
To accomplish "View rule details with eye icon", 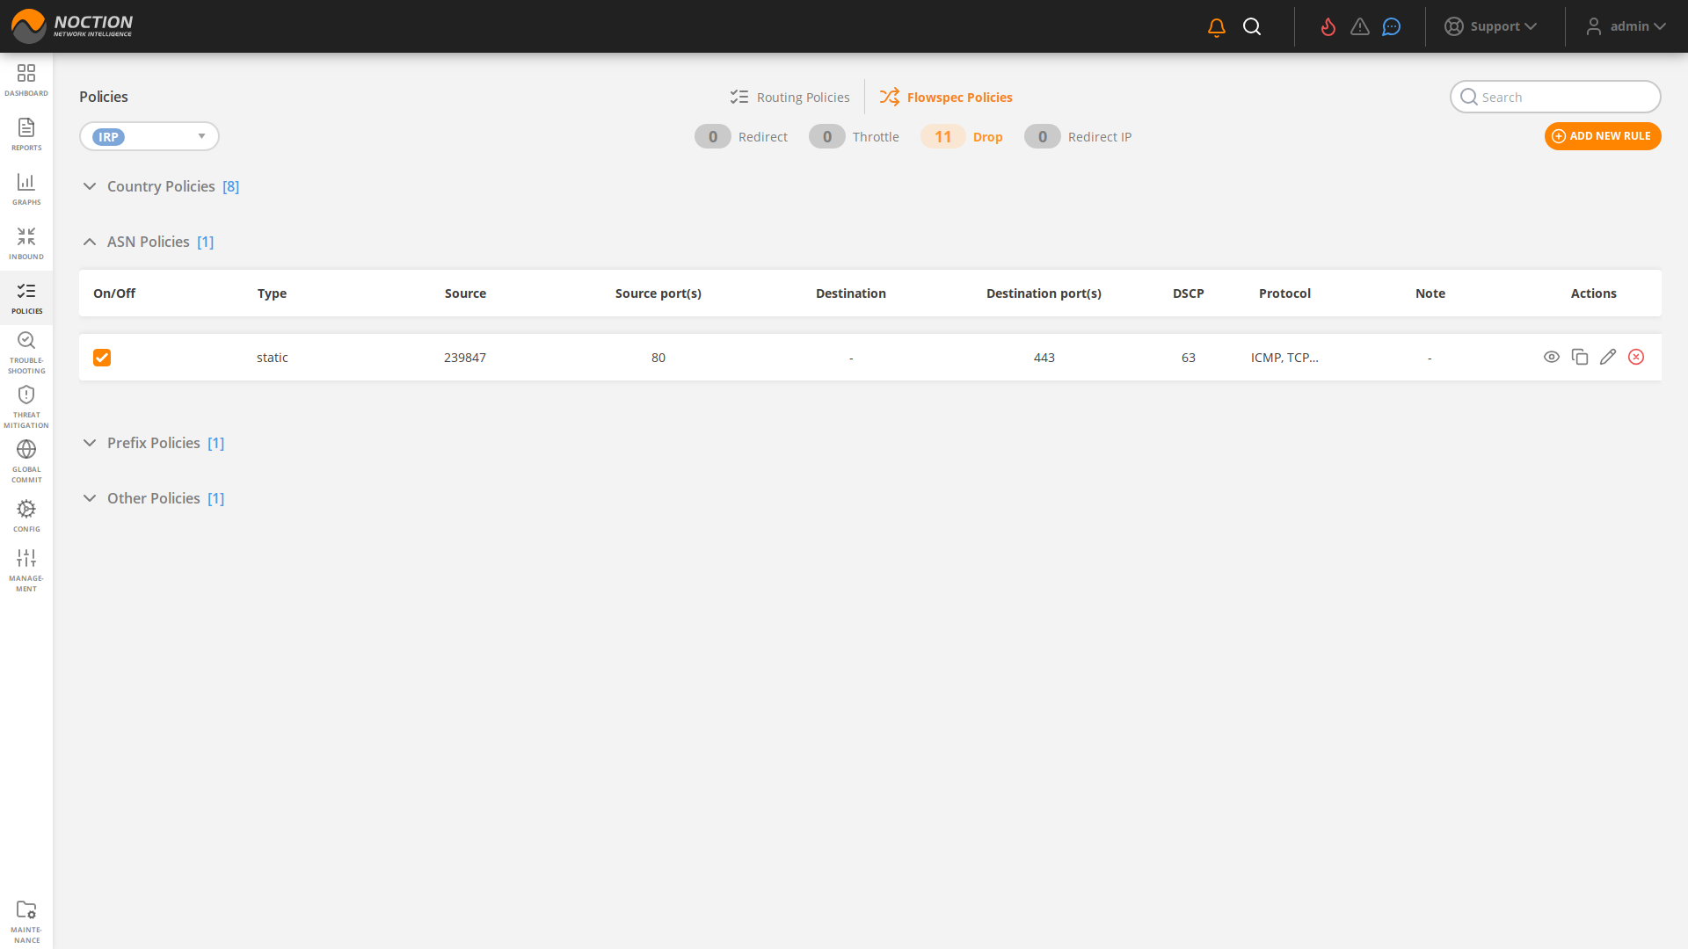I will (1552, 357).
